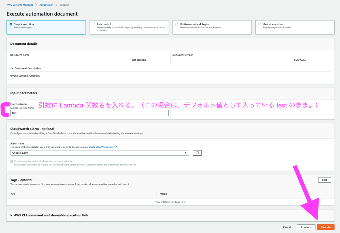The width and height of the screenshot is (340, 233).
Task: Select the Rate control radio option
Action: click(94, 24)
